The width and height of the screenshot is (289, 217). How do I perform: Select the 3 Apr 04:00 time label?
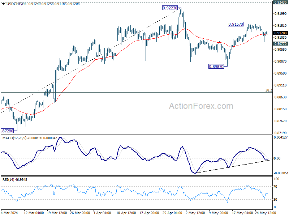point(102,213)
